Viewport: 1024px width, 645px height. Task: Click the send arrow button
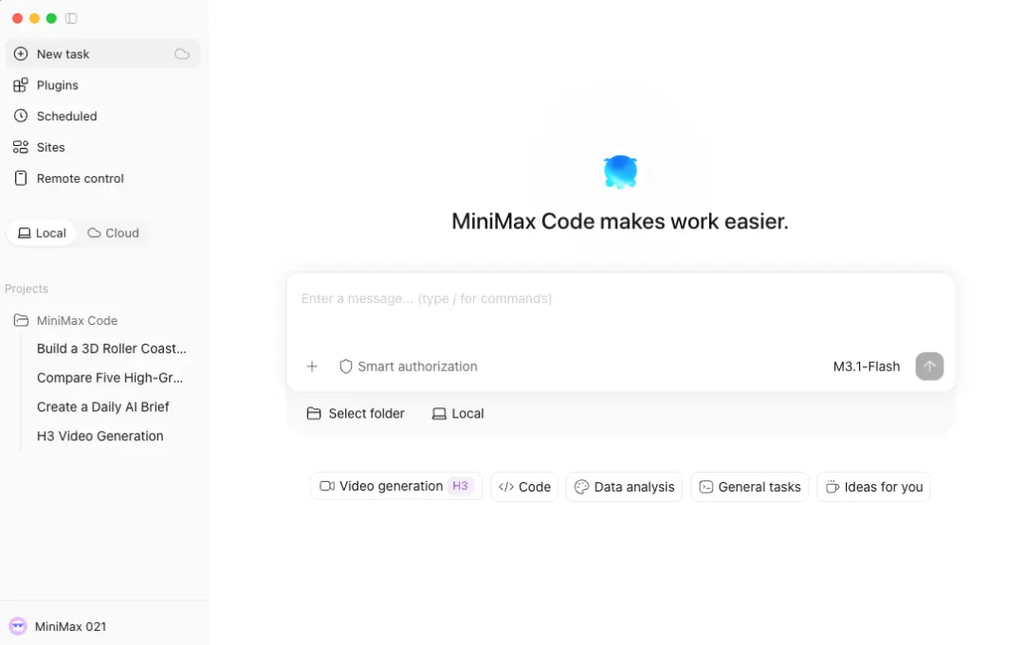point(929,367)
